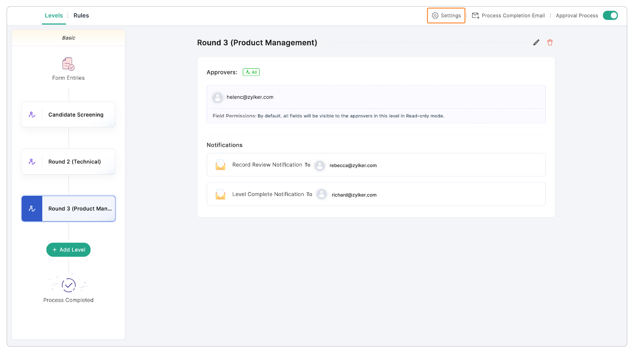Click the red trash delete icon

[x=550, y=43]
